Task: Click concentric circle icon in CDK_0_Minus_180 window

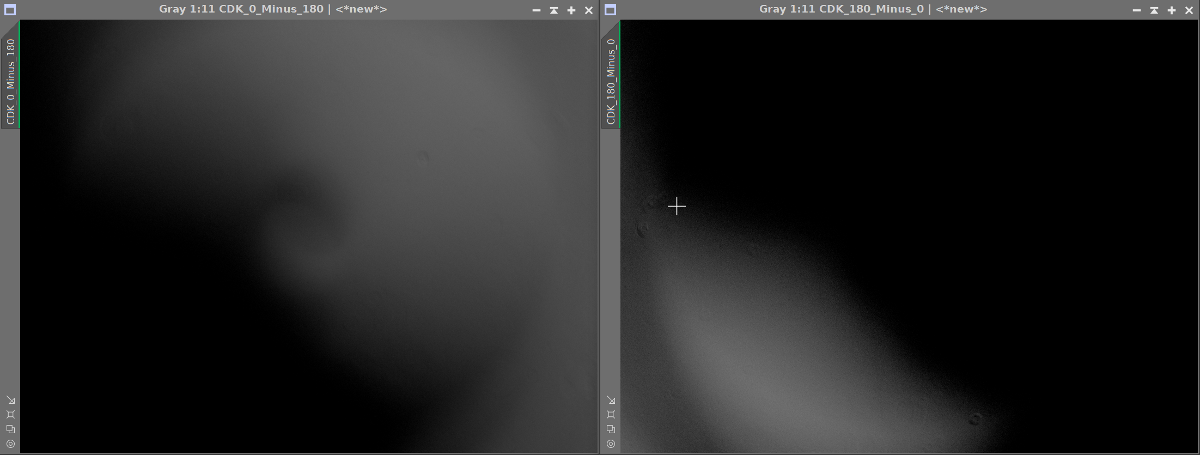Action: click(10, 444)
